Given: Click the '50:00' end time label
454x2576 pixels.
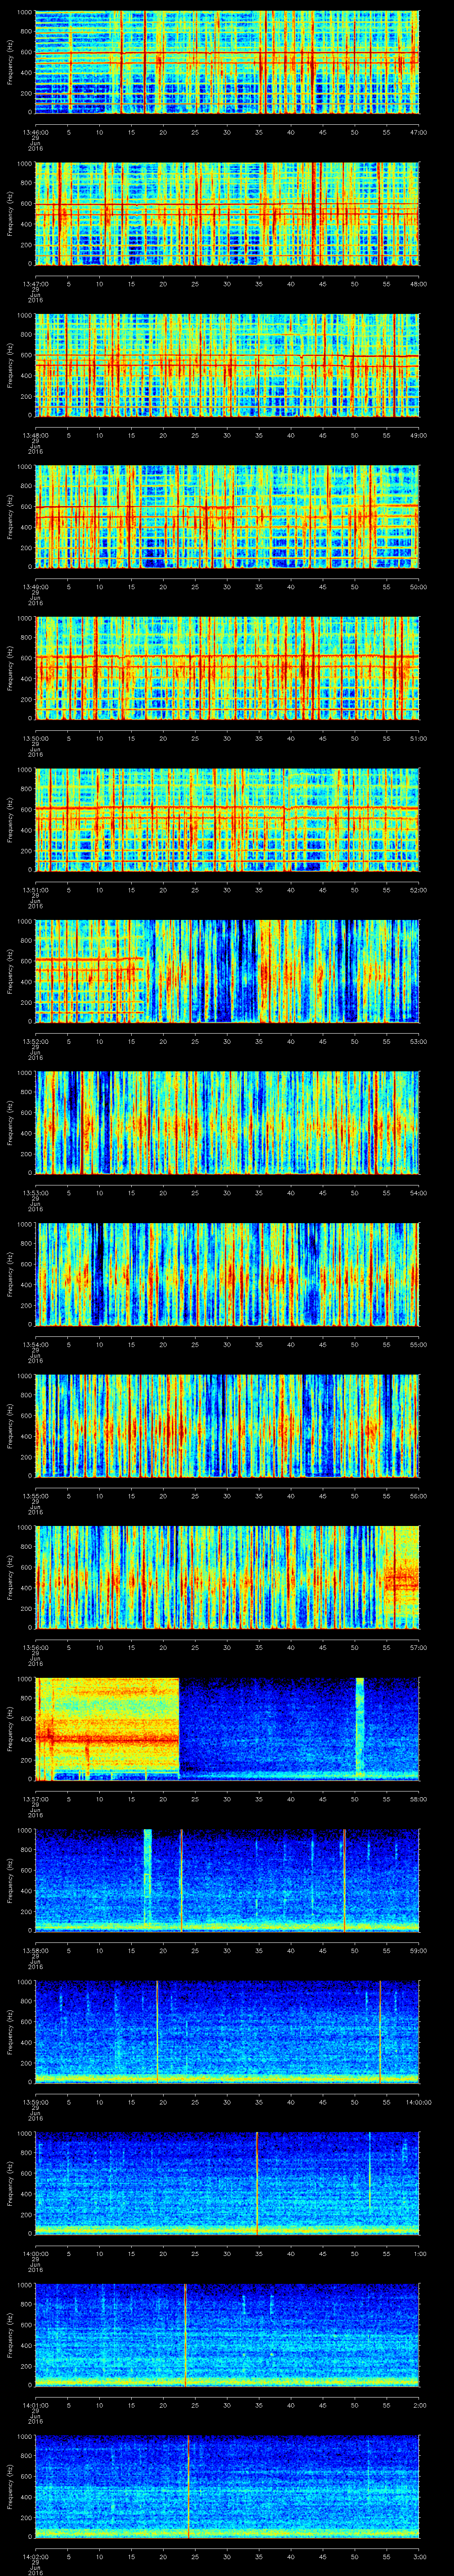Looking at the screenshot, I should (x=418, y=586).
